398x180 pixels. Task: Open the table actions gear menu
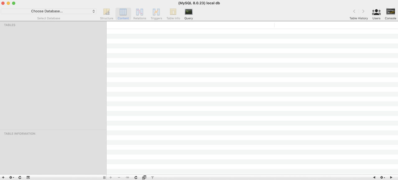click(12, 178)
